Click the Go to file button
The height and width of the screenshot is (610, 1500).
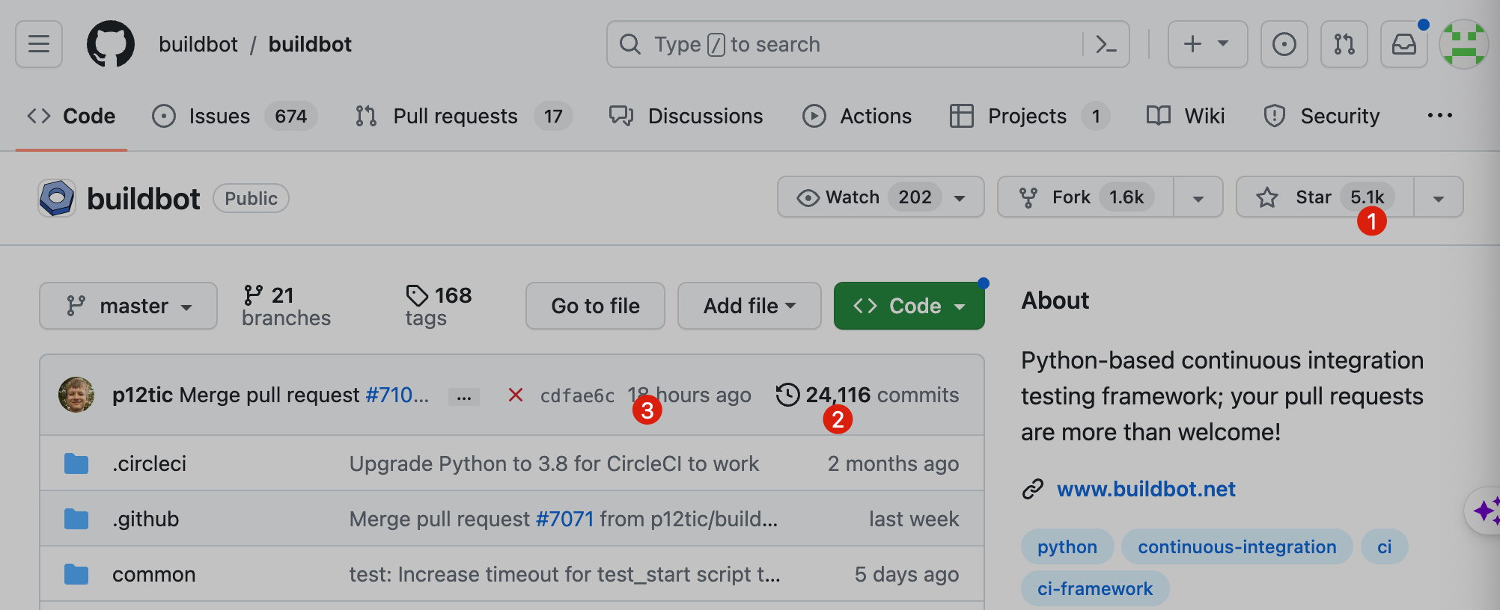[x=595, y=306]
